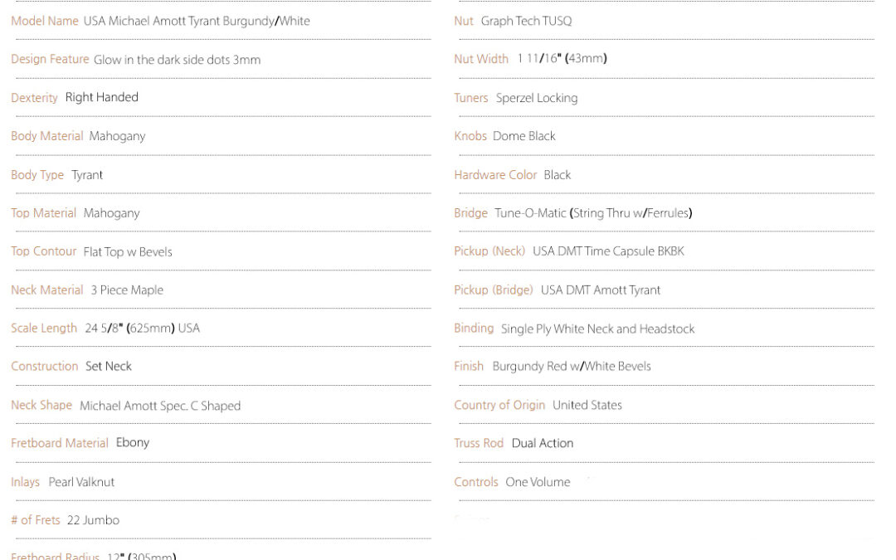Select the 3 Piece Maple text
Viewport: 896px width, 560px height.
[127, 290]
